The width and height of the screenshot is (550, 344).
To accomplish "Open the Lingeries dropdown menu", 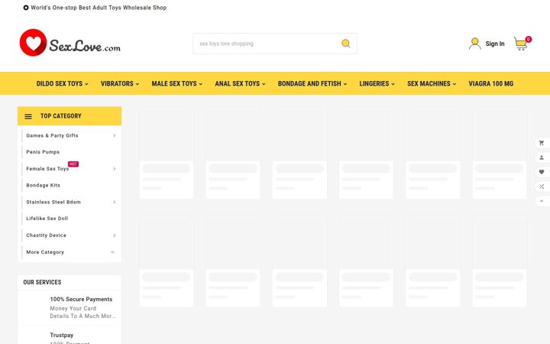I will click(x=377, y=83).
